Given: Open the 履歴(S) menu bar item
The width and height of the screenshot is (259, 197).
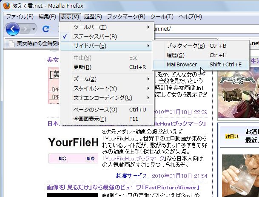Looking at the screenshot, I should pyautogui.click(x=93, y=17).
